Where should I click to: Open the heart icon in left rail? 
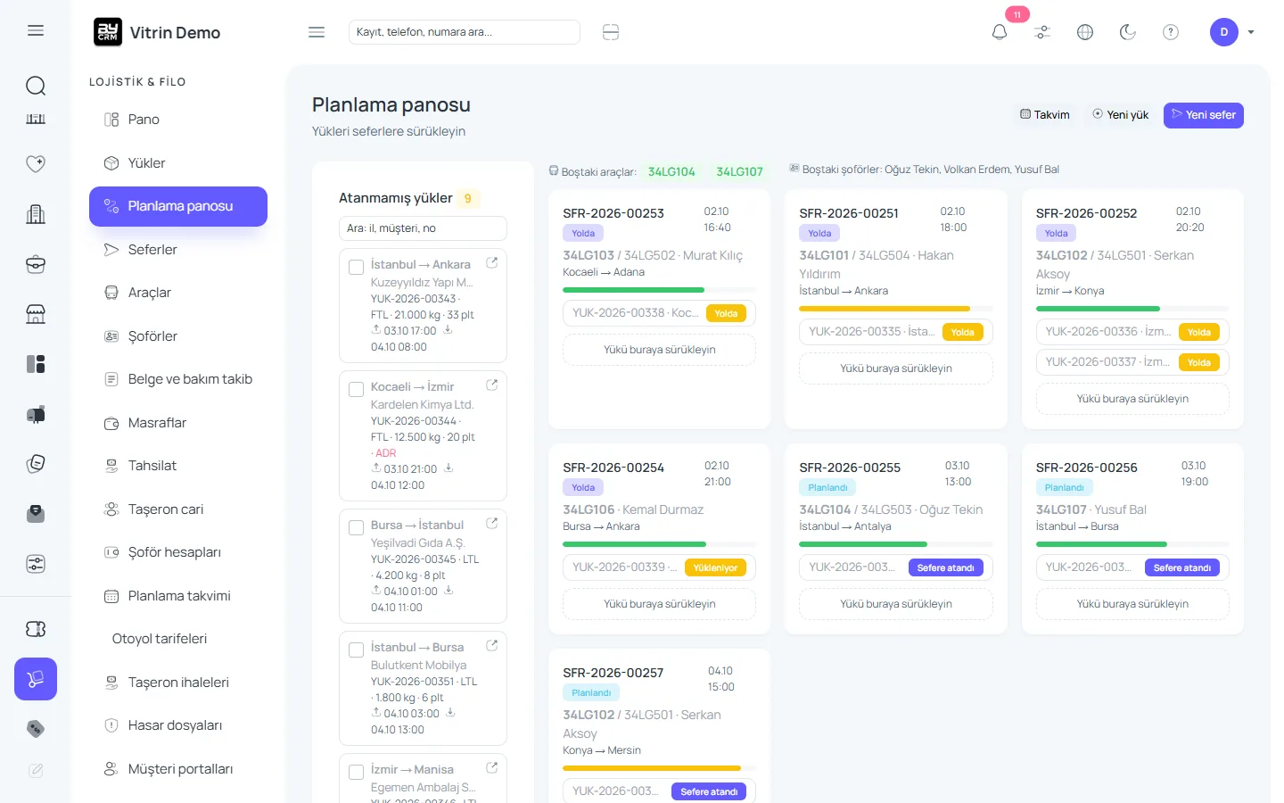(36, 163)
